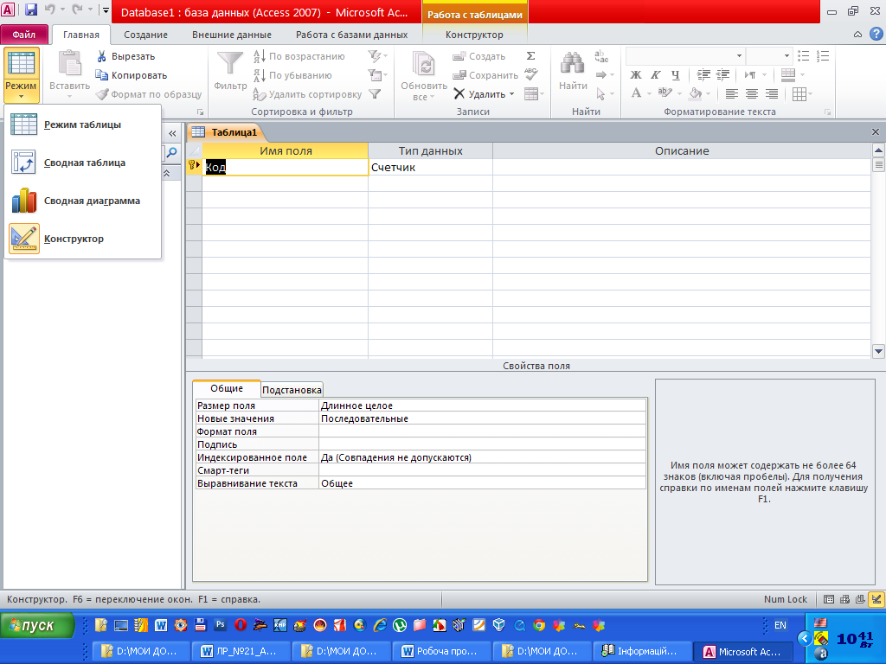Select the Общие field properties tab

tap(227, 388)
